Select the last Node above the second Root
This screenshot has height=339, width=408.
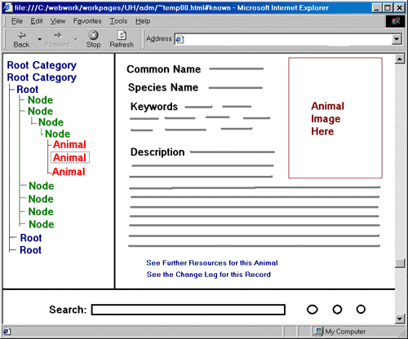tap(42, 224)
